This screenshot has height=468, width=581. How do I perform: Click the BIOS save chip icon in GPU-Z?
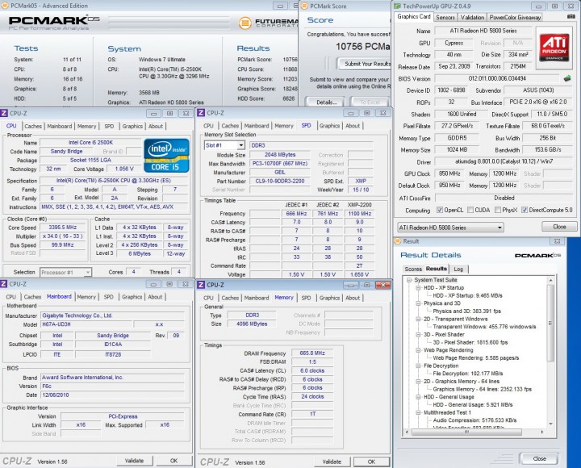567,78
